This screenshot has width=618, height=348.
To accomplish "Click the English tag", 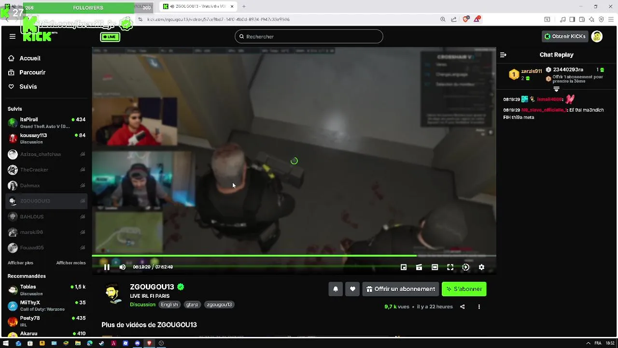I will (x=169, y=304).
